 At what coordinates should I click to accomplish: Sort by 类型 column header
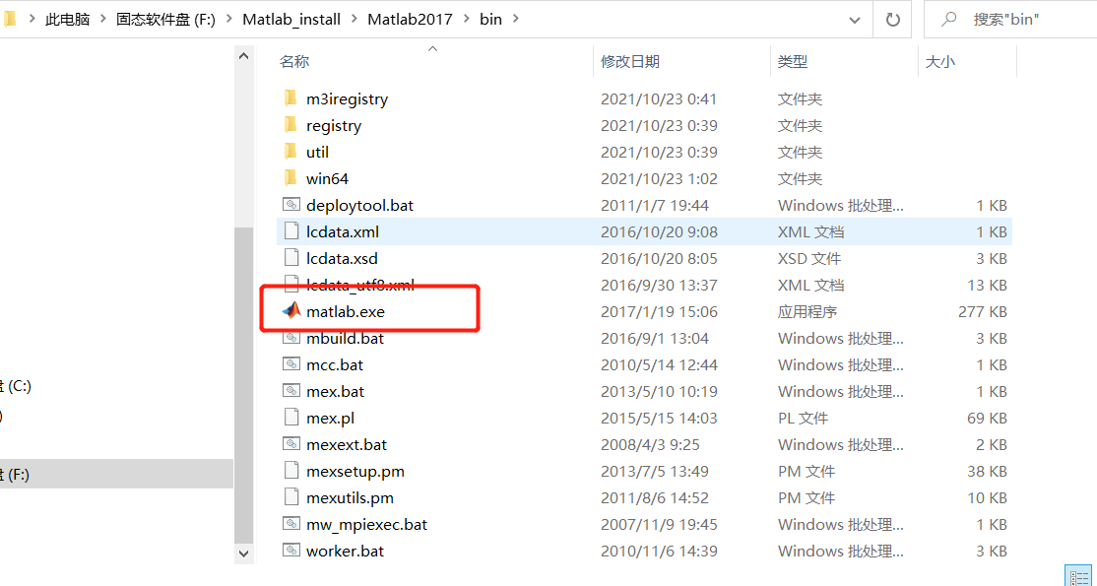click(792, 62)
